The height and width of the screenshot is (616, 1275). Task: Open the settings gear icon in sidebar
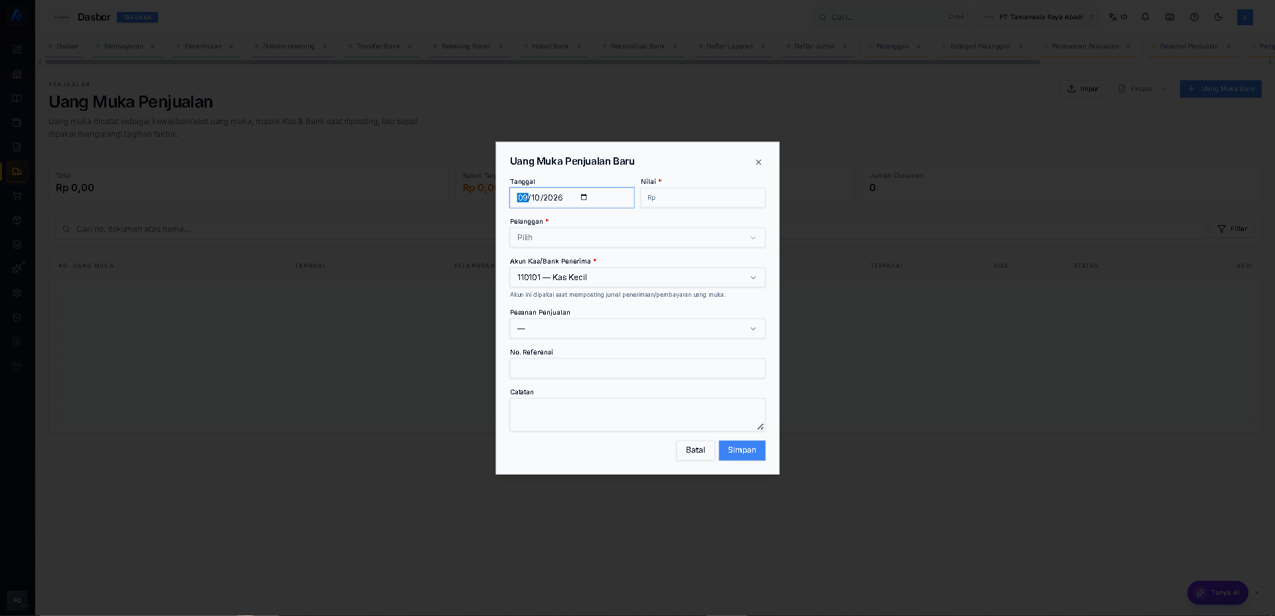[x=17, y=293]
